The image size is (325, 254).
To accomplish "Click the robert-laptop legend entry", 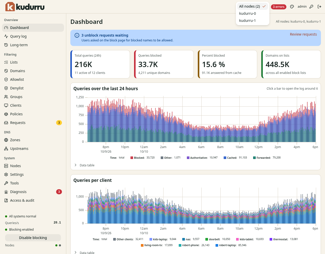I will [231, 245].
